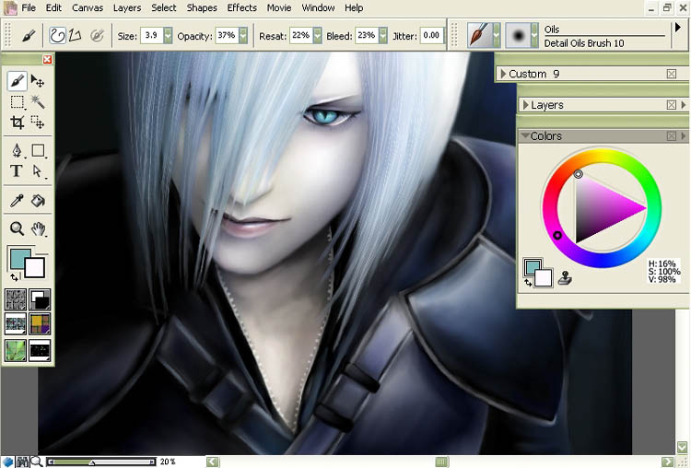The height and width of the screenshot is (468, 691).
Task: Click the Jitter value field 0.00
Action: pos(431,35)
